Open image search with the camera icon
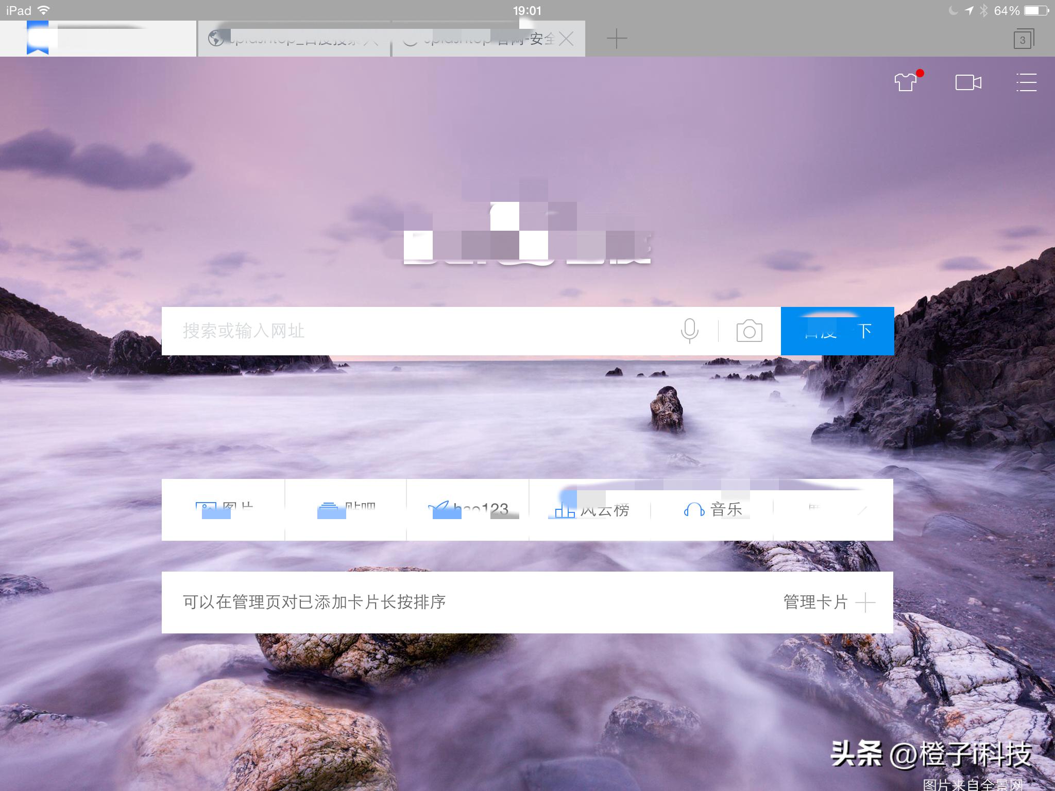This screenshot has width=1055, height=791. tap(748, 332)
